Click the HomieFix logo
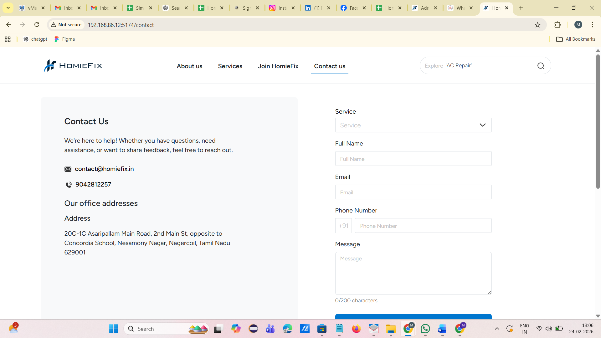 (x=73, y=66)
